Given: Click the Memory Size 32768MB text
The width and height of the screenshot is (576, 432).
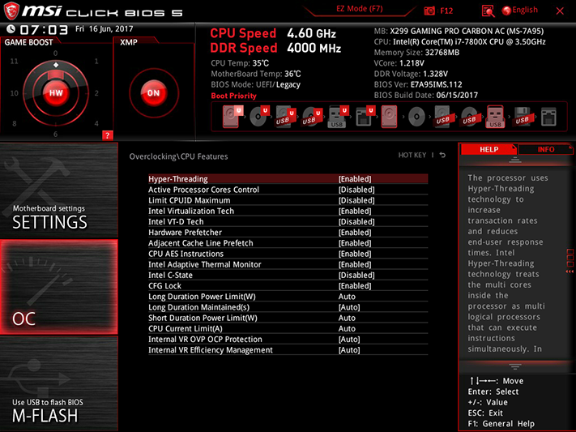Looking at the screenshot, I should click(x=416, y=52).
